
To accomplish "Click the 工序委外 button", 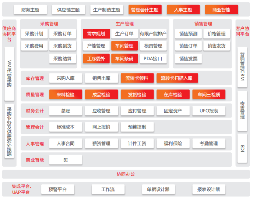I will (96, 58).
